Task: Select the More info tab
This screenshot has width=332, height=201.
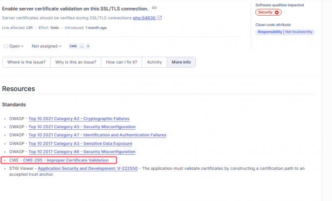Action: tap(181, 62)
